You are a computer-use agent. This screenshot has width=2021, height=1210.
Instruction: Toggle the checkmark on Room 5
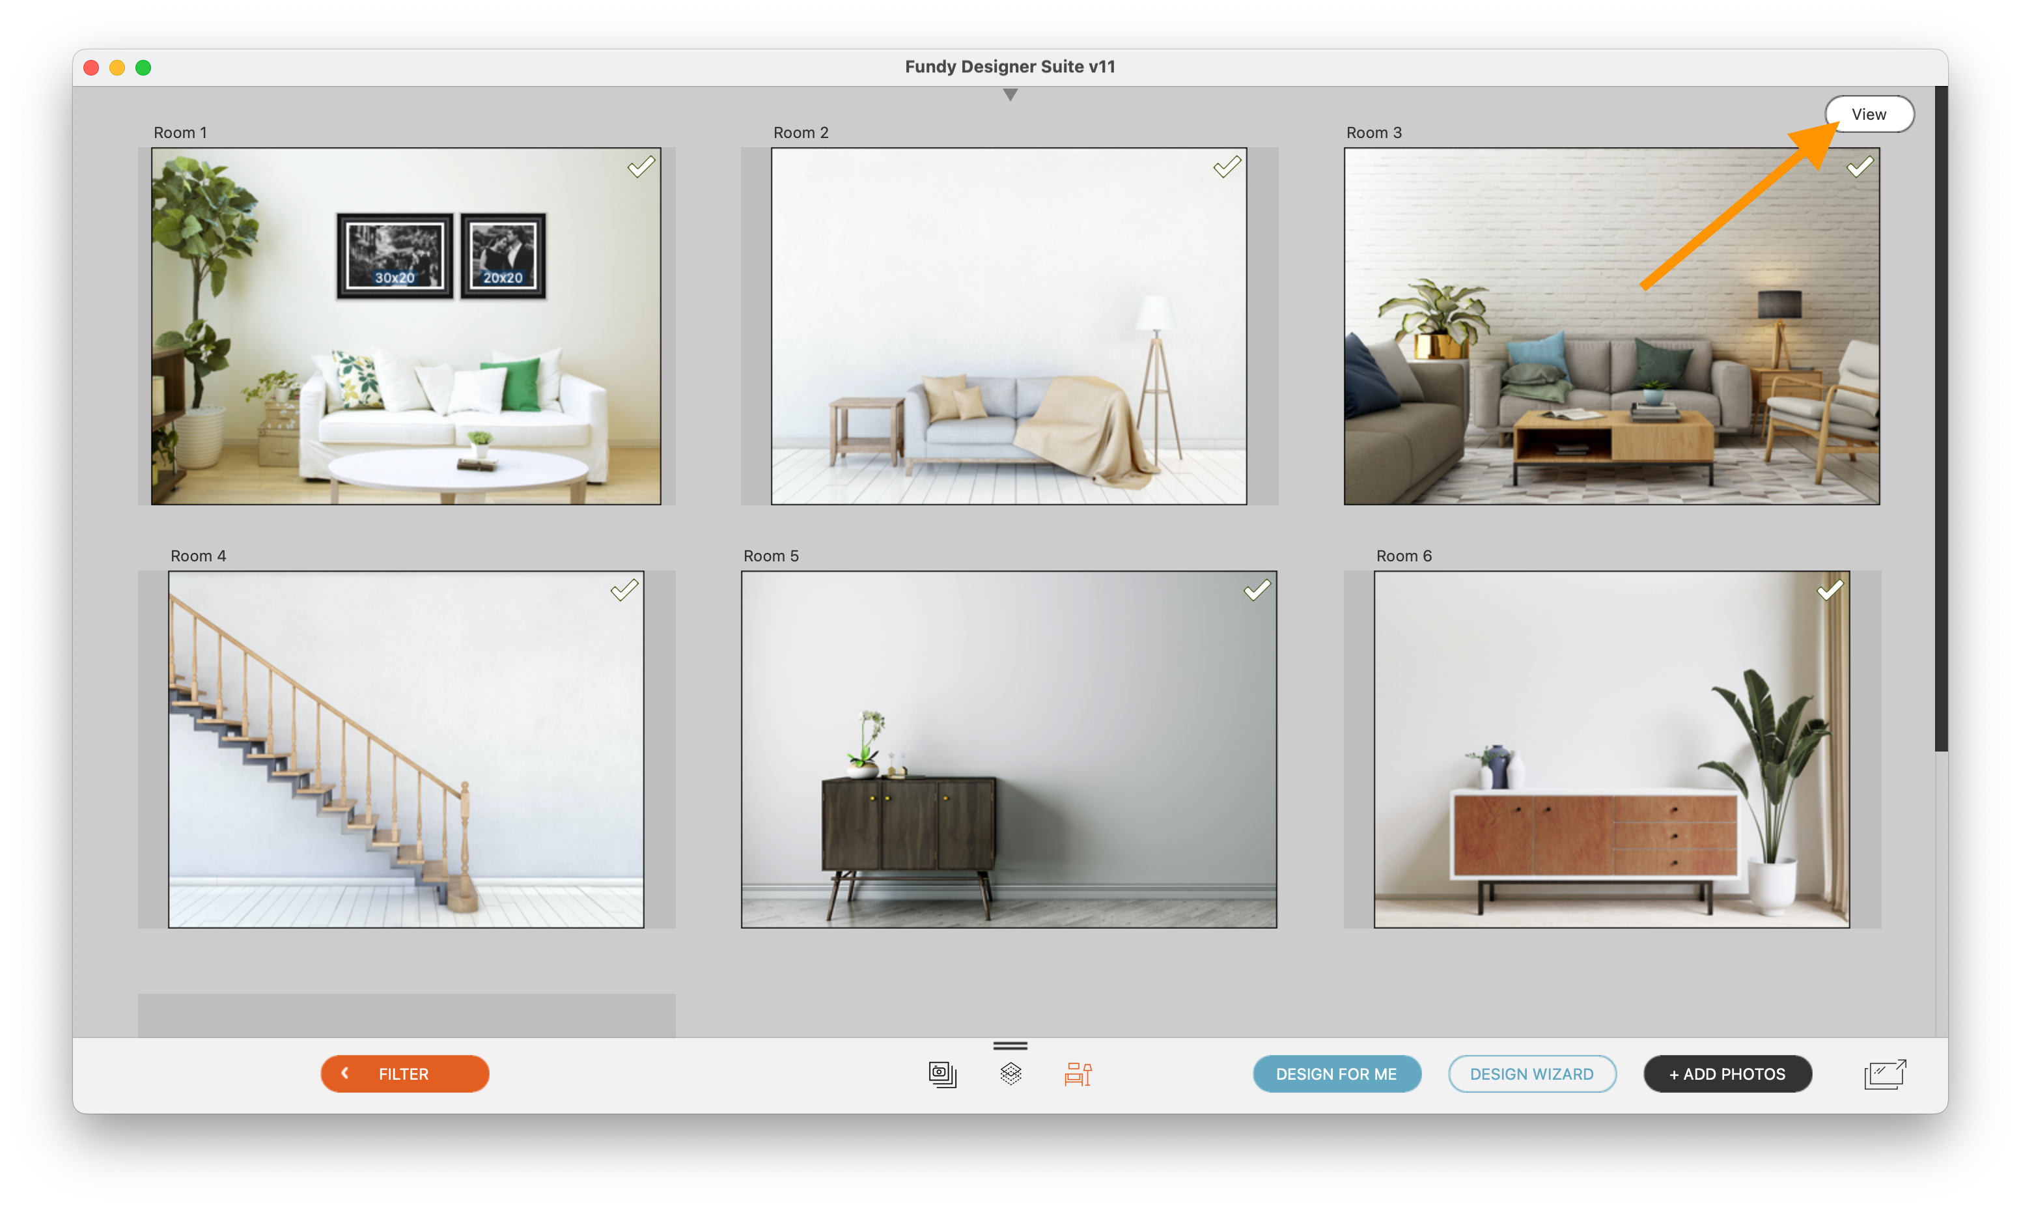click(x=1257, y=589)
